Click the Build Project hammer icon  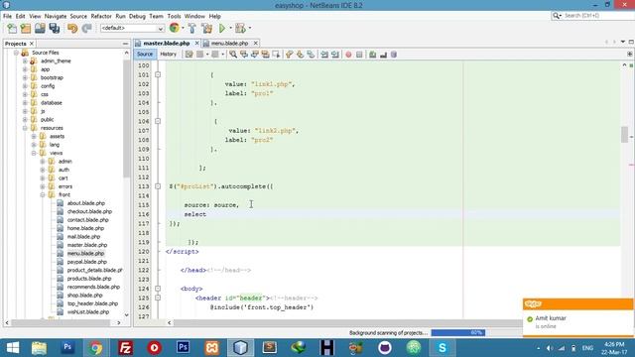192,29
